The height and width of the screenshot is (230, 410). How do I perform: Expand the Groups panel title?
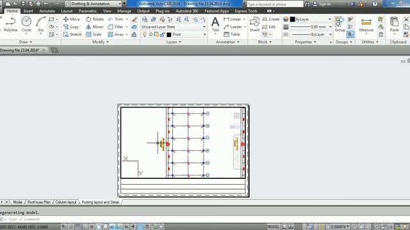pos(344,42)
